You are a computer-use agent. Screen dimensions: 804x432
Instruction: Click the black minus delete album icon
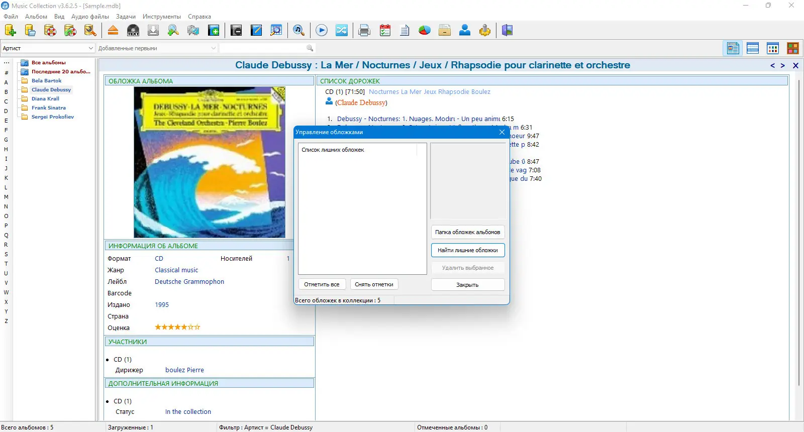[236, 31]
